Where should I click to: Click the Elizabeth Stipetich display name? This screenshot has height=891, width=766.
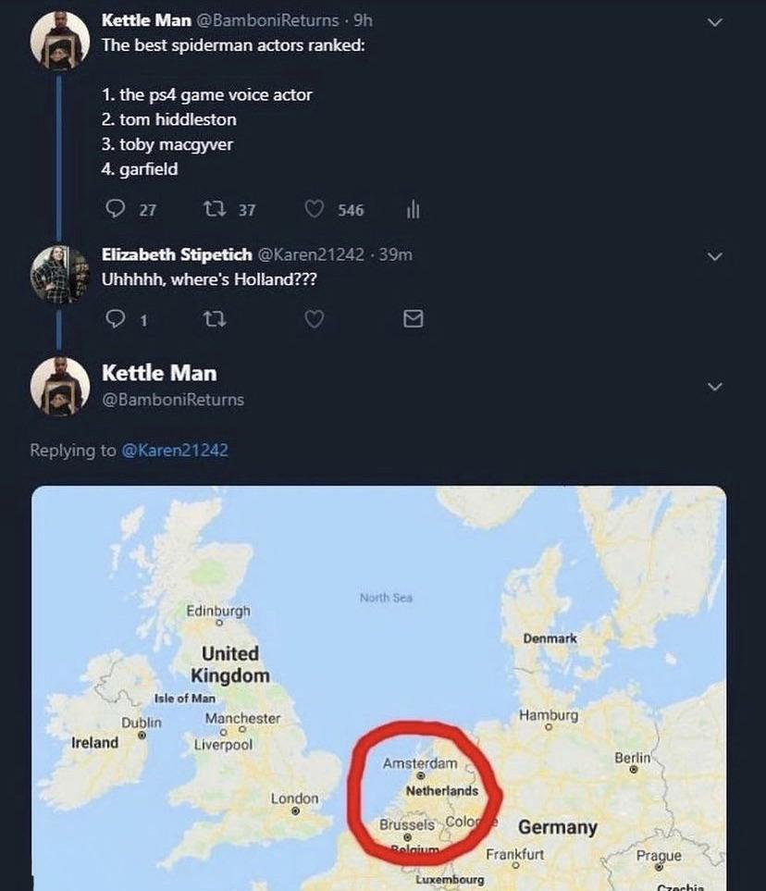176,255
